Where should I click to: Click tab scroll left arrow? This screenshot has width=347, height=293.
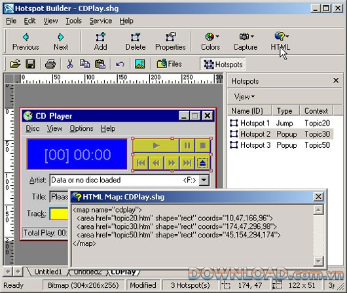tap(8, 271)
